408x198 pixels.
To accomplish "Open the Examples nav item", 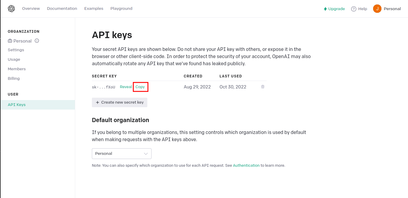I will click(x=94, y=9).
